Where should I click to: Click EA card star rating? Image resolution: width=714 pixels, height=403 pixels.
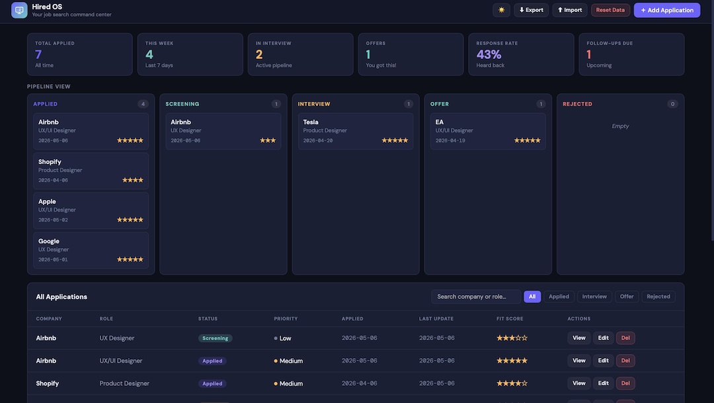(528, 140)
